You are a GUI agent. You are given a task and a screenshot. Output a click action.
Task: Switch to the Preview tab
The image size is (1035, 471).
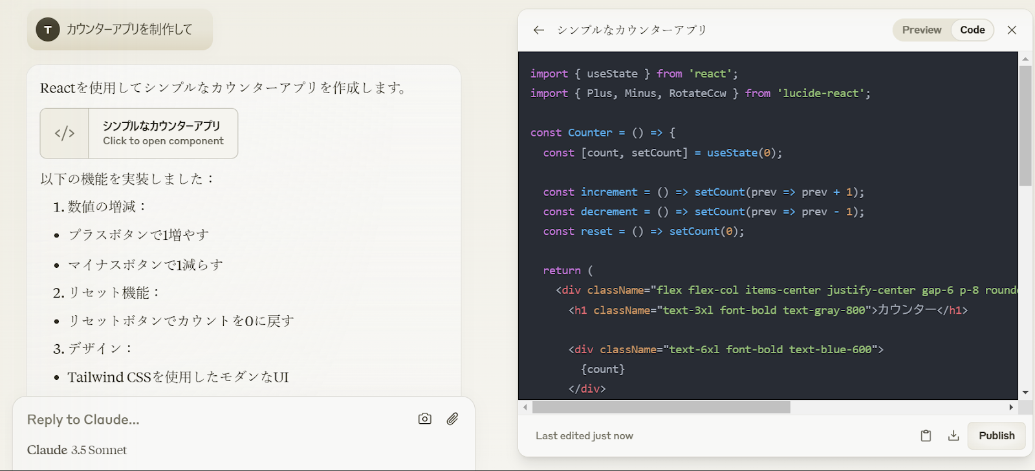point(922,30)
